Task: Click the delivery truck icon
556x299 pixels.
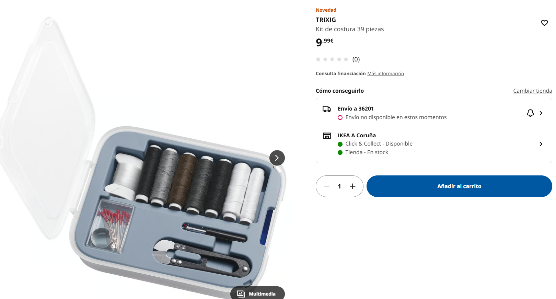Action: coord(327,109)
